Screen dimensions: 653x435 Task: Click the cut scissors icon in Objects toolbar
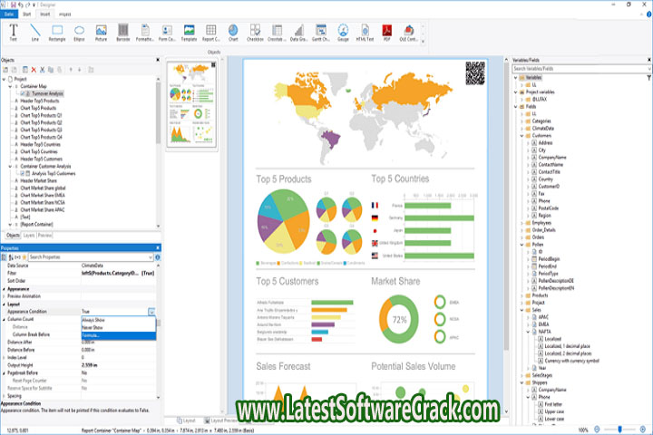click(42, 70)
